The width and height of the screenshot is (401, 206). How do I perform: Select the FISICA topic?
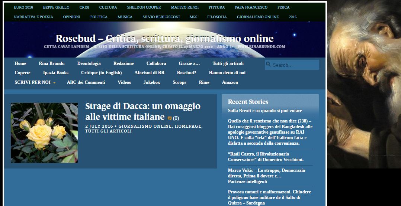pos(283,7)
